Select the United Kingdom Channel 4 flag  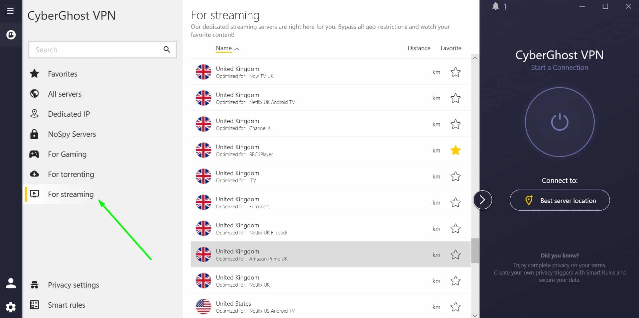pos(203,124)
